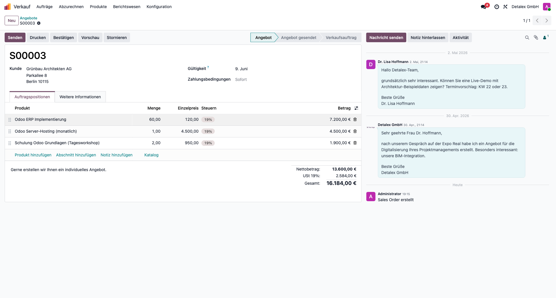Click Produkt hinzufügen link
Screen dimensions: 556x298
[x=33, y=155]
